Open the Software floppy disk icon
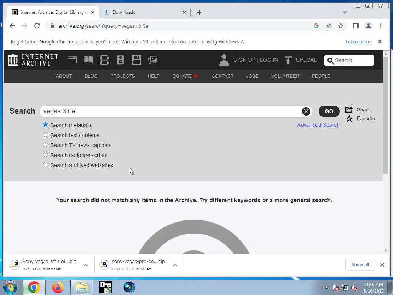This screenshot has height=295, width=393. point(137,60)
